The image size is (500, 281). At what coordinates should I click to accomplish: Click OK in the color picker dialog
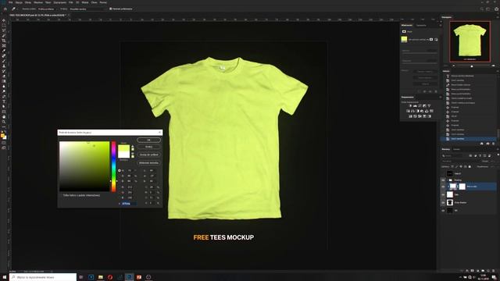(x=148, y=140)
